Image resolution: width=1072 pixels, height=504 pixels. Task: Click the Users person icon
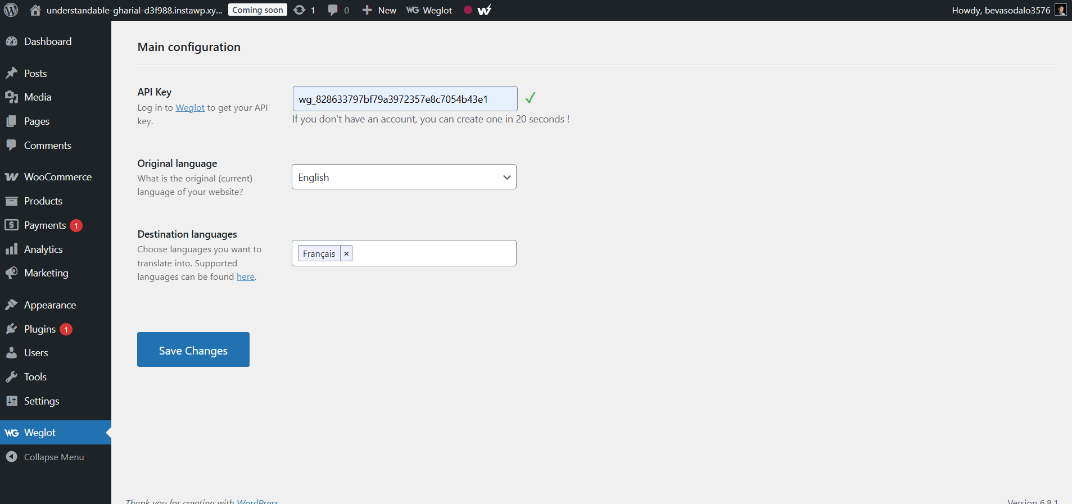(x=11, y=353)
